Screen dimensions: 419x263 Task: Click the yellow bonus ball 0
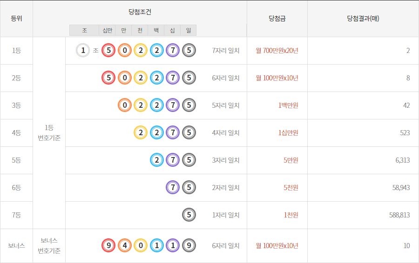(x=141, y=245)
